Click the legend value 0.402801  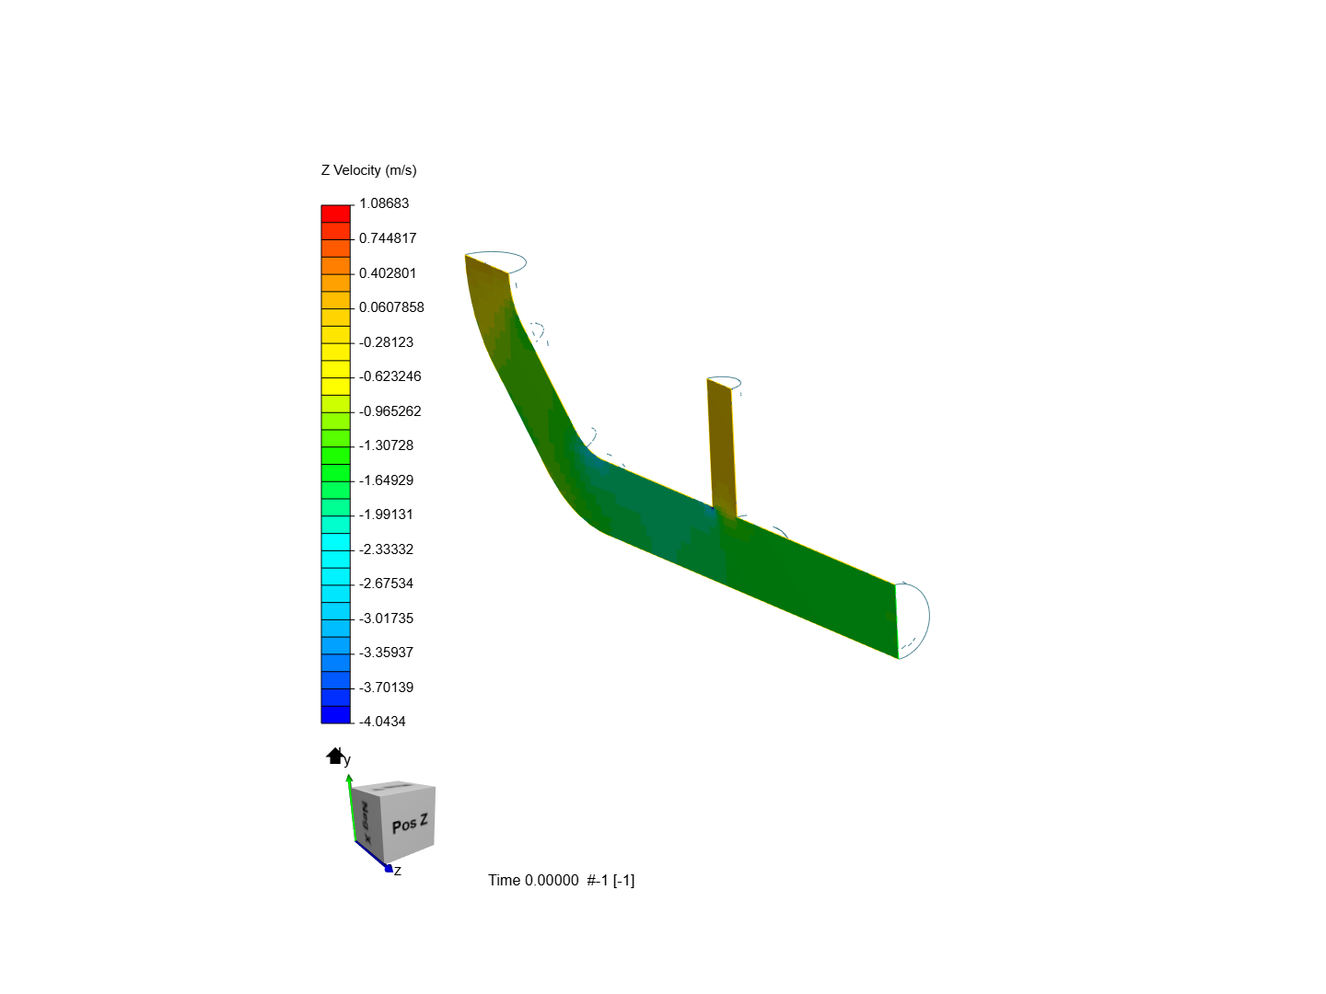tap(388, 273)
